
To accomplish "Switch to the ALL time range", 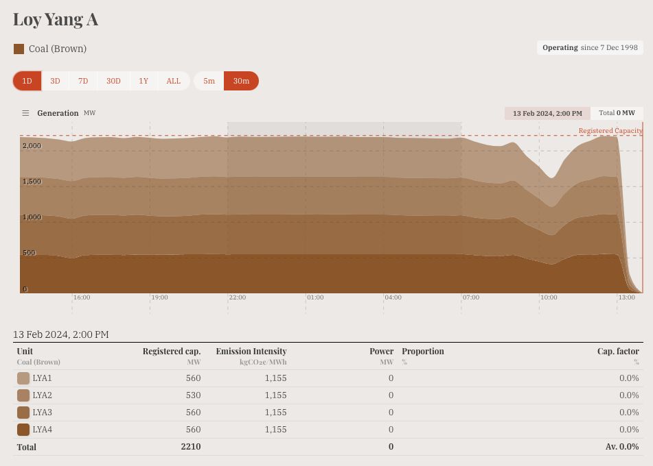I will [174, 81].
